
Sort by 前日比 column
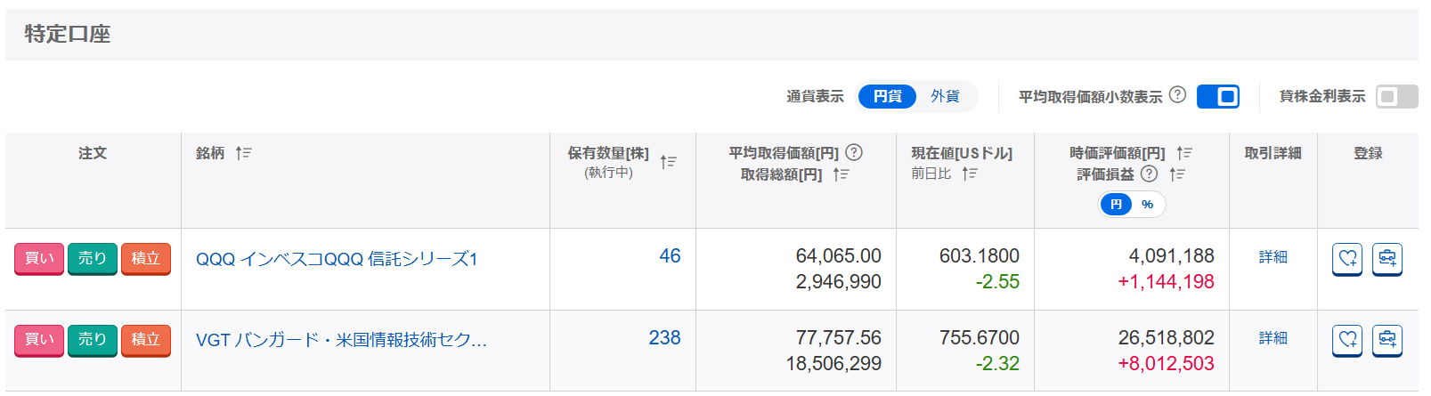pos(970,174)
